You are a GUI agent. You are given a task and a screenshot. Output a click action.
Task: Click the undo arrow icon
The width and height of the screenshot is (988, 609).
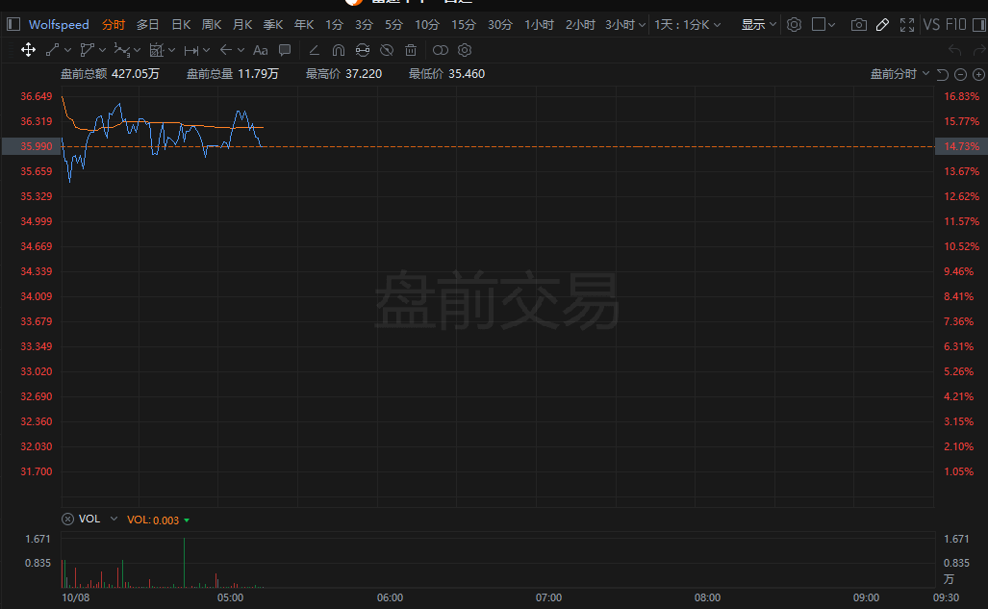click(x=955, y=50)
